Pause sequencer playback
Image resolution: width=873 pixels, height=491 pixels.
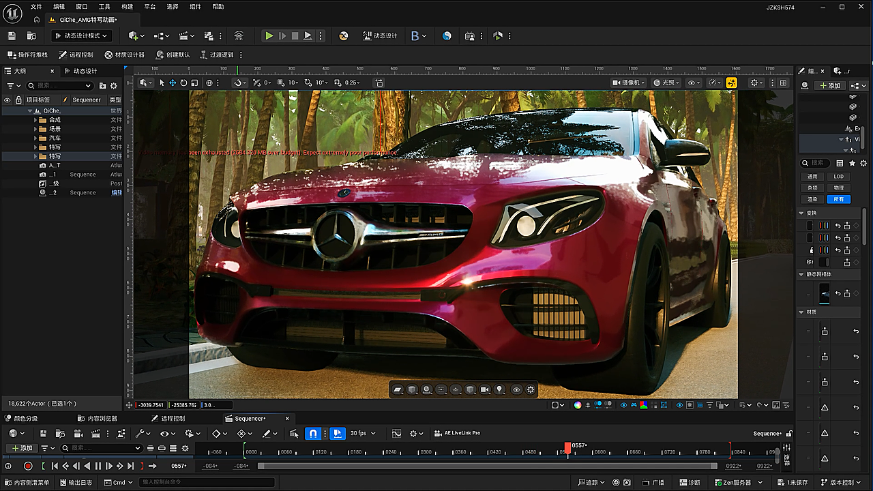[x=98, y=466]
